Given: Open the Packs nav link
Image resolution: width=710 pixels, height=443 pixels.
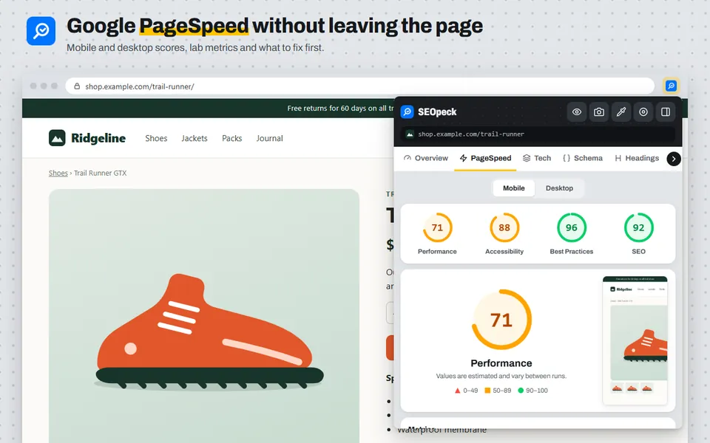Looking at the screenshot, I should 231,138.
